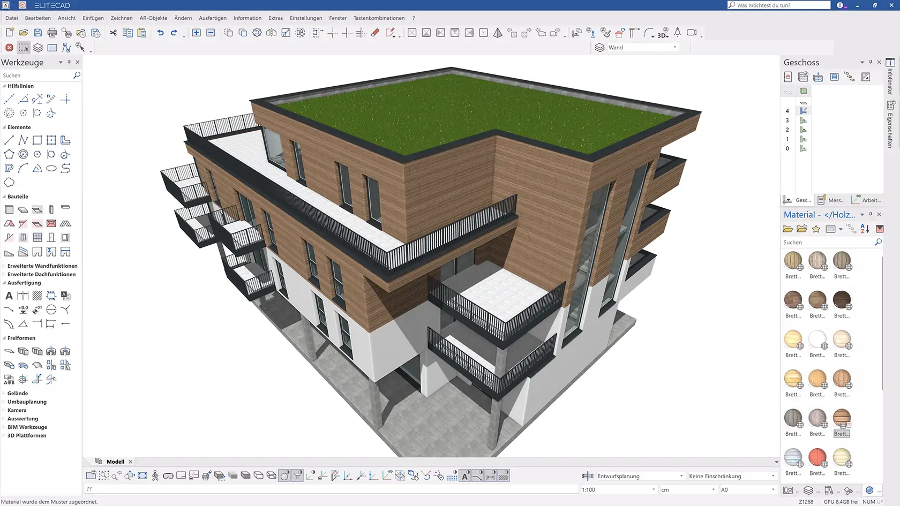The height and width of the screenshot is (506, 900).
Task: Expand the BIM Werkzeuge group
Action: coord(27,427)
